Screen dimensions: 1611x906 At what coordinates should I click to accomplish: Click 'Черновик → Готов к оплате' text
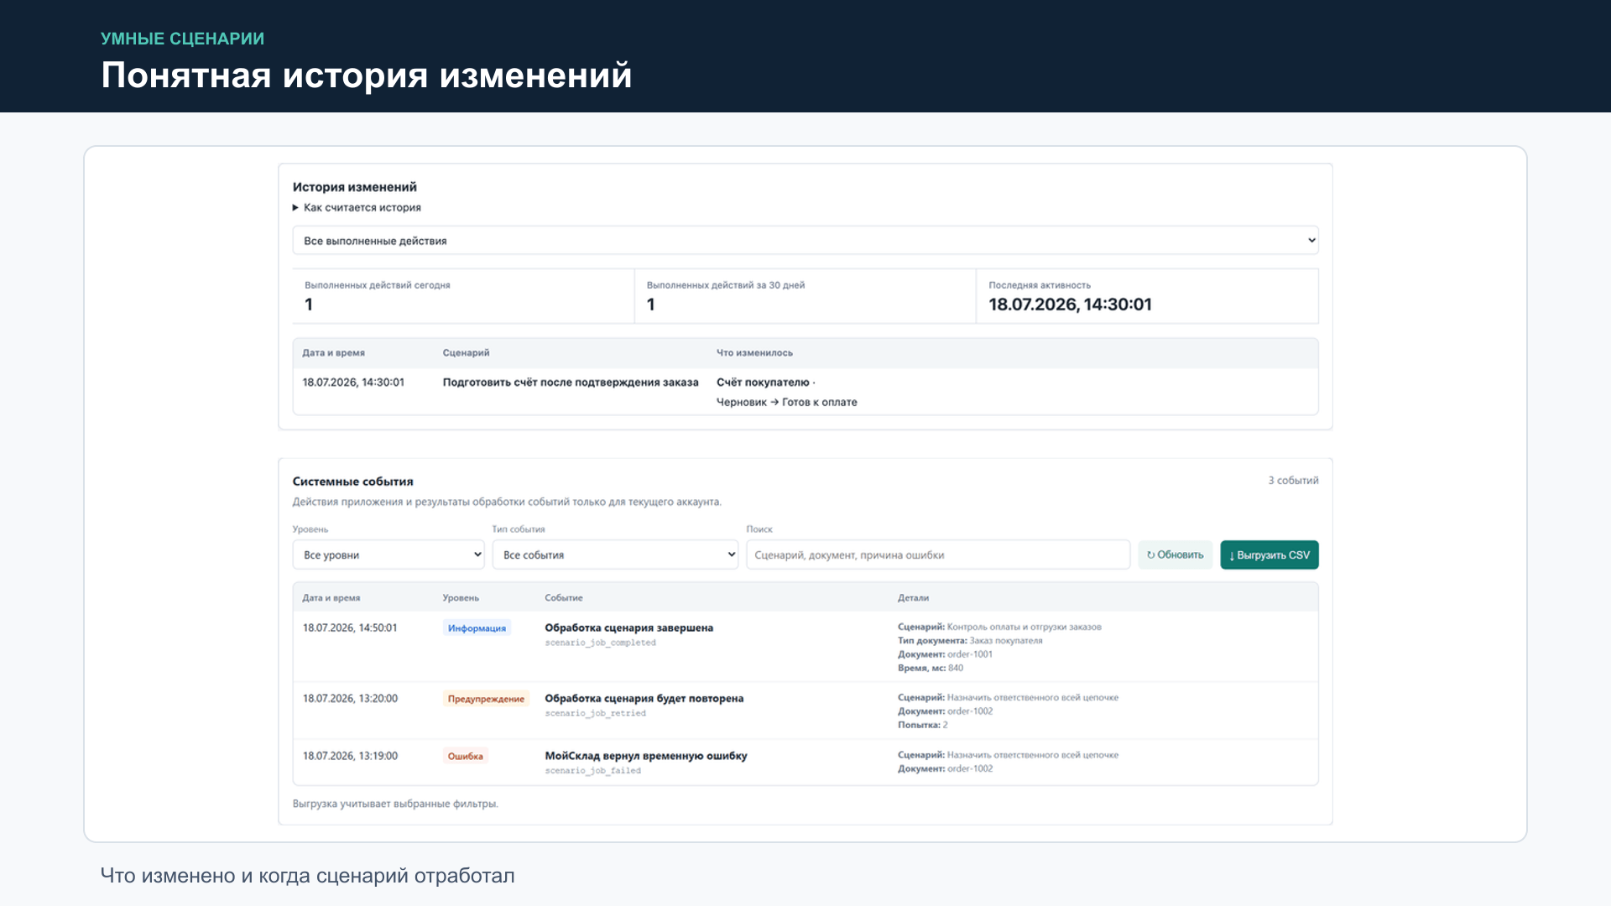pos(786,402)
